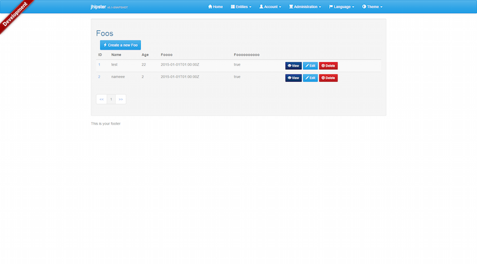Open the Language selector menu
This screenshot has width=477, height=264.
pyautogui.click(x=342, y=7)
